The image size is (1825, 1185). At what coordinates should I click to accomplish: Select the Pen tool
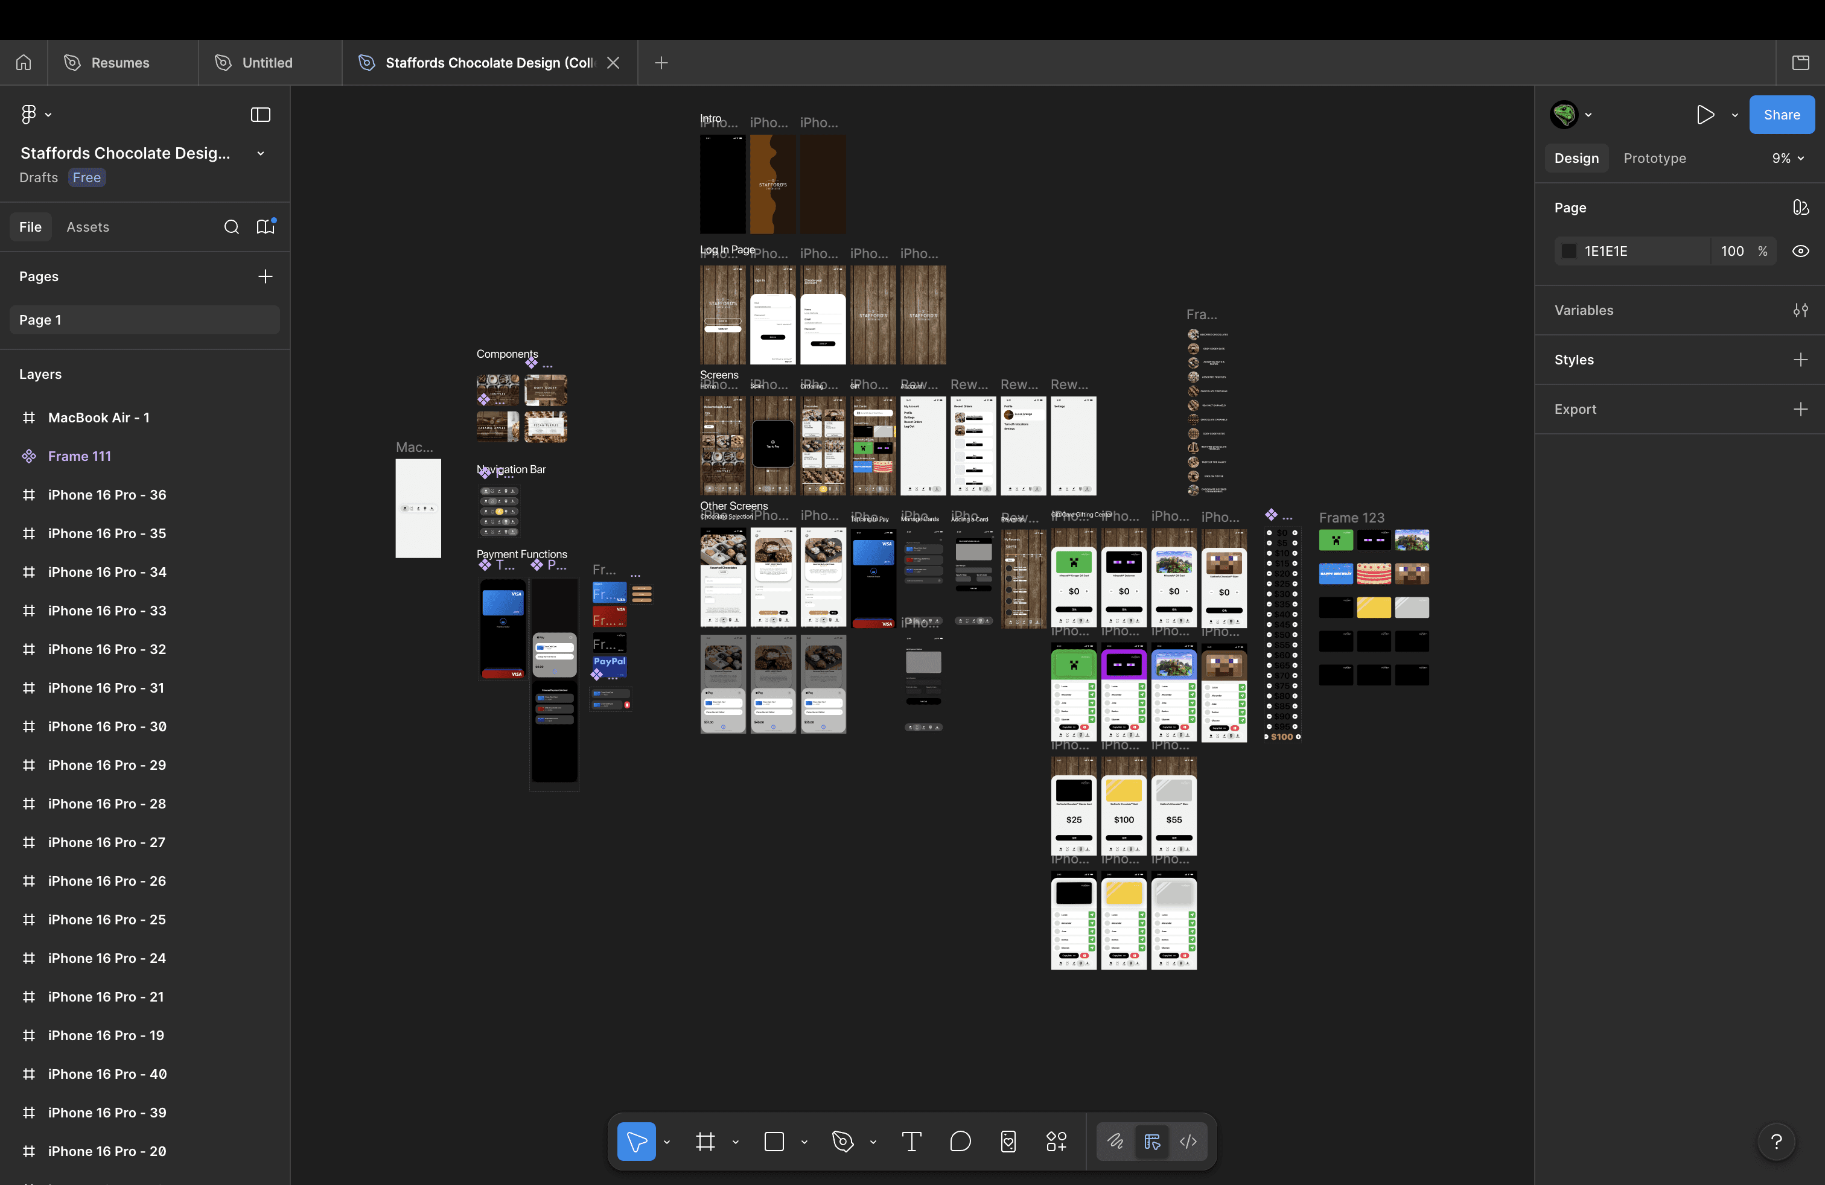coord(842,1142)
